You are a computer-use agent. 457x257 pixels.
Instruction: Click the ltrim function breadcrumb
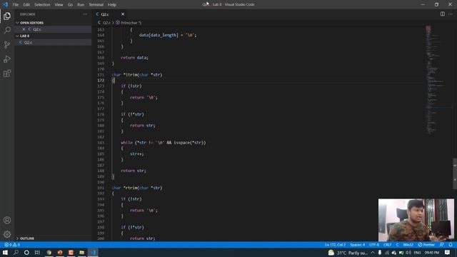click(x=129, y=22)
